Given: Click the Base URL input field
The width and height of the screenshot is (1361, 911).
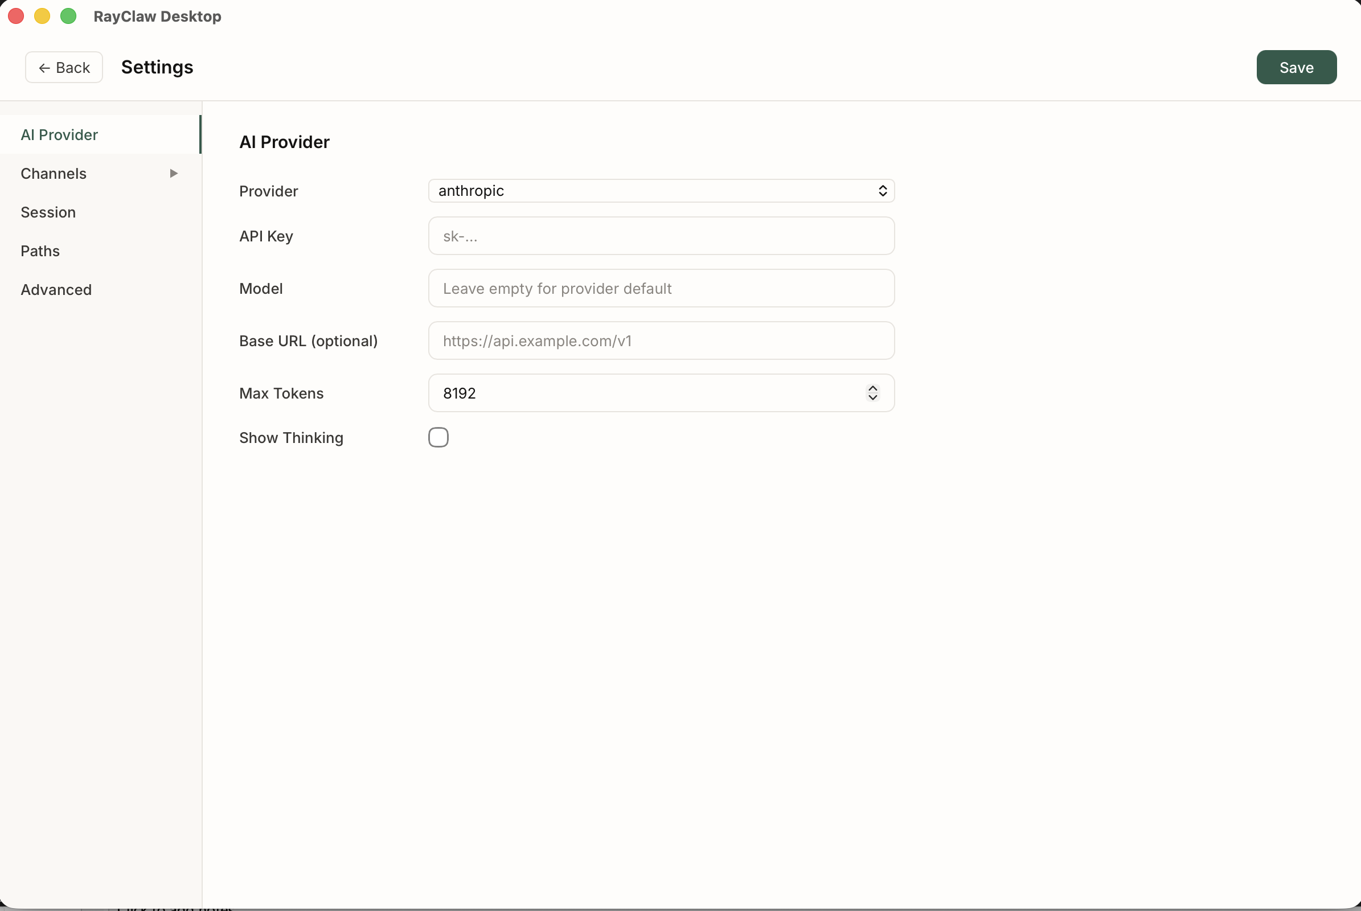Looking at the screenshot, I should click(x=661, y=340).
